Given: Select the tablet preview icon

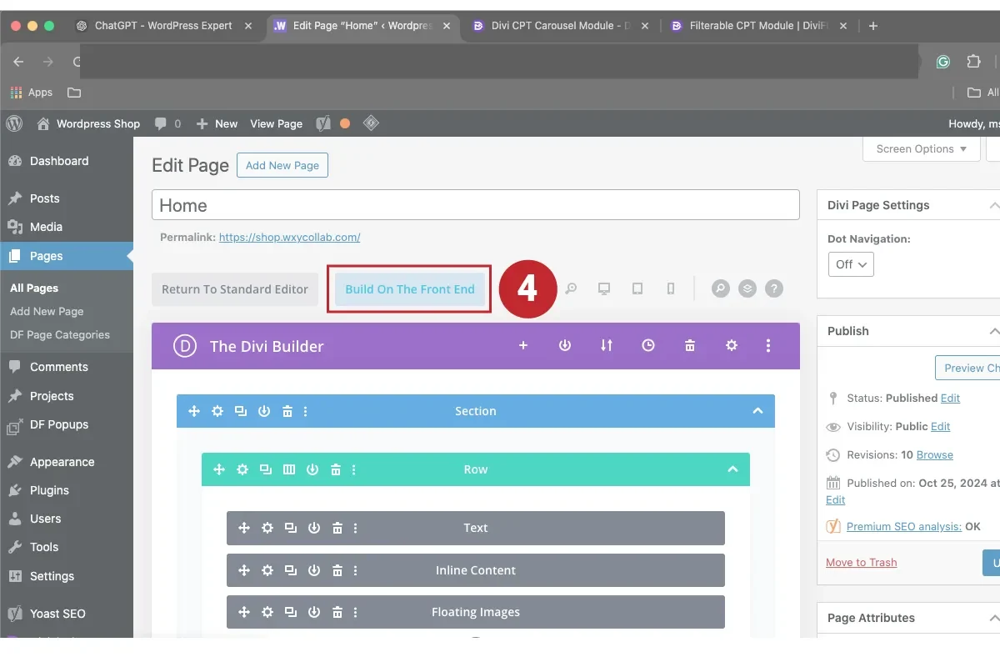Looking at the screenshot, I should pyautogui.click(x=637, y=288).
